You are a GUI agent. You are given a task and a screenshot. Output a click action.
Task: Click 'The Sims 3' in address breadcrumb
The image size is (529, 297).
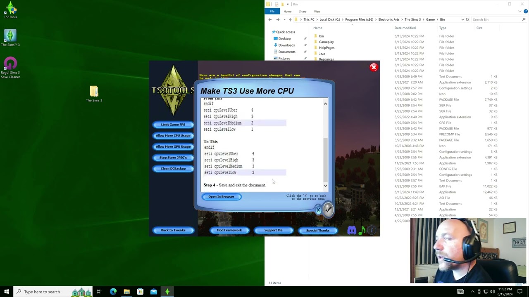(x=412, y=19)
